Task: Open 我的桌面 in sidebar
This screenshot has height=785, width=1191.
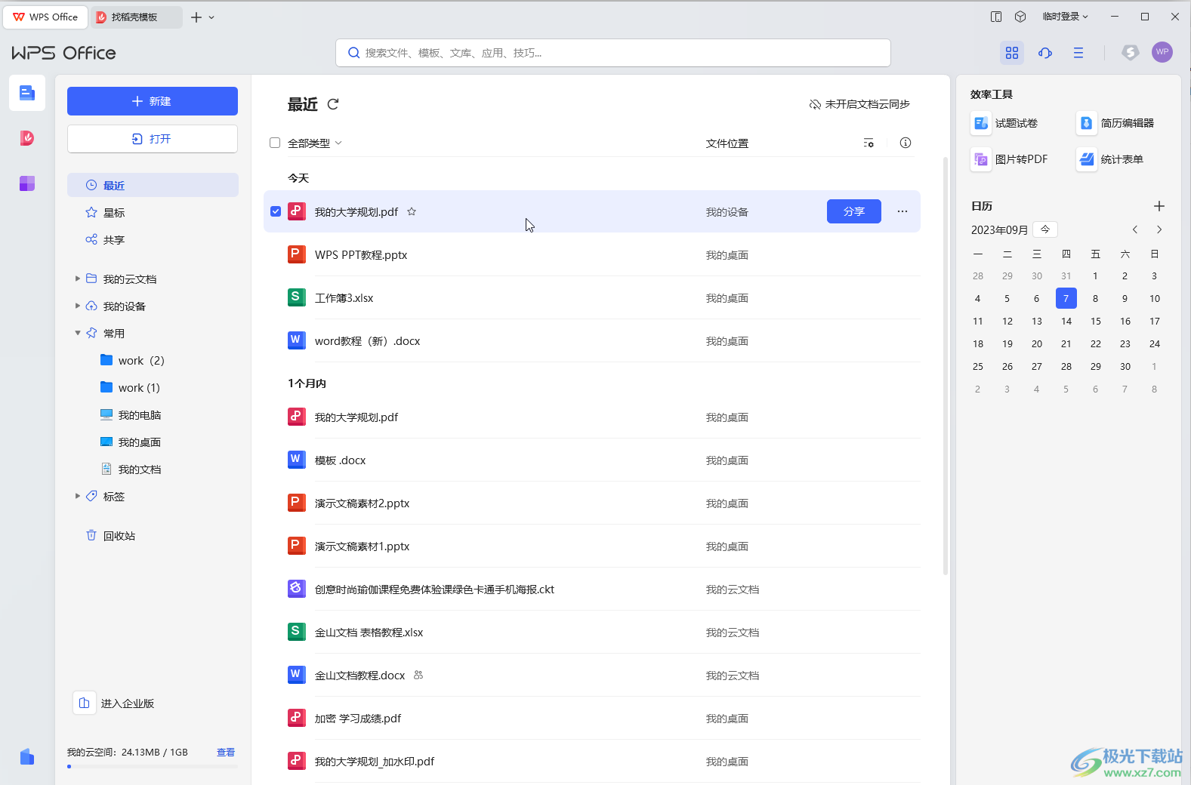Action: coord(153,442)
